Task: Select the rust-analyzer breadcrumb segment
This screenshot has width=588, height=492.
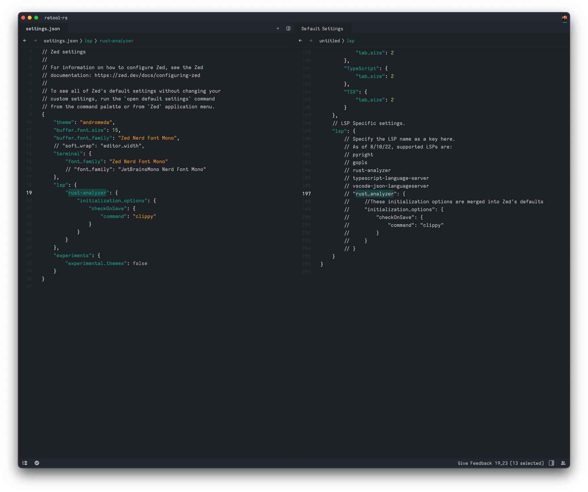Action: (x=116, y=40)
